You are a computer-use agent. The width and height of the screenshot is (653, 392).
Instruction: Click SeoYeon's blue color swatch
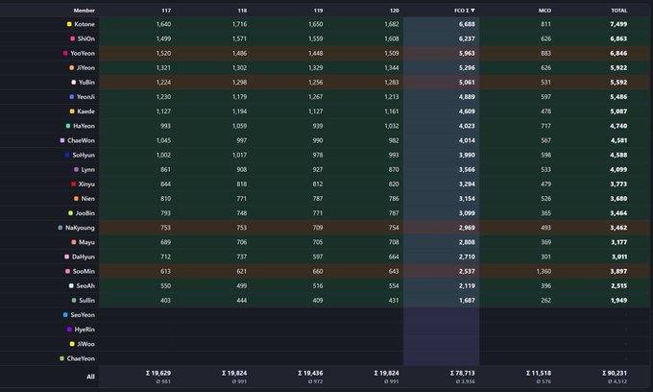(x=65, y=315)
